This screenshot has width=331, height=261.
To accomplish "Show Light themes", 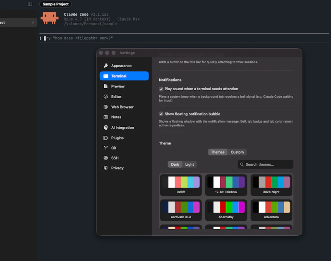I will [189, 164].
